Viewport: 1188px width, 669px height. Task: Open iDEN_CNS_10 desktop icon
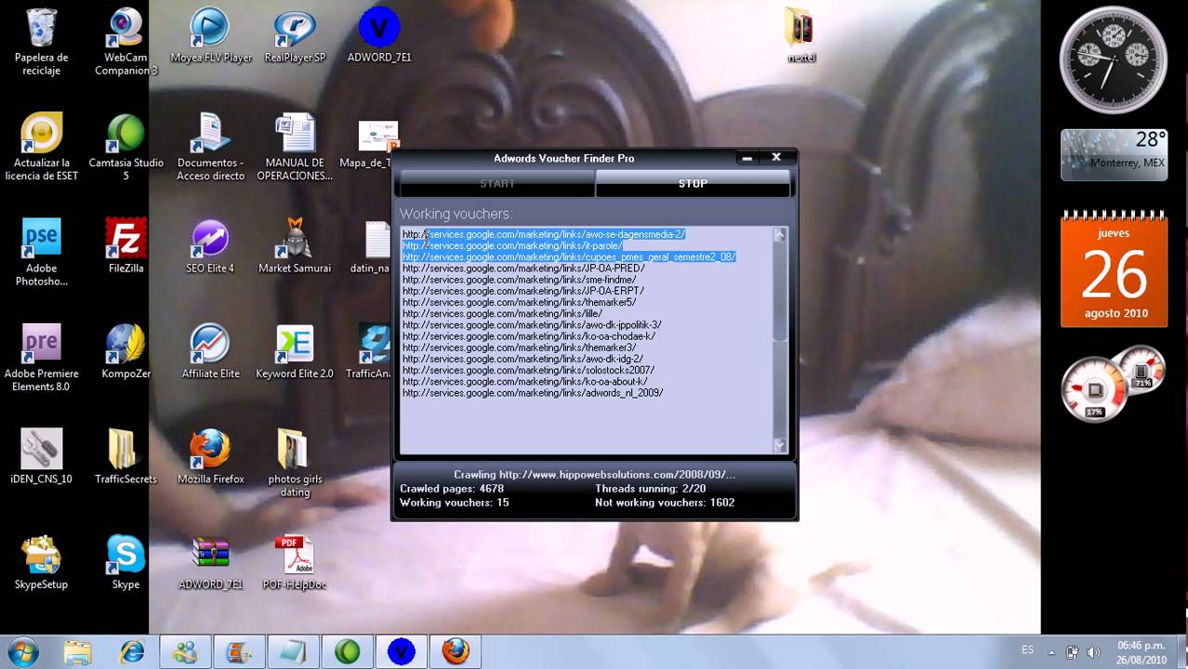(41, 457)
